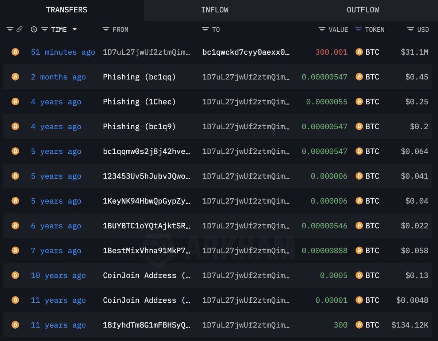
Task: Open sender 1BestMixVhna91MkP7 address
Action: [x=146, y=251]
